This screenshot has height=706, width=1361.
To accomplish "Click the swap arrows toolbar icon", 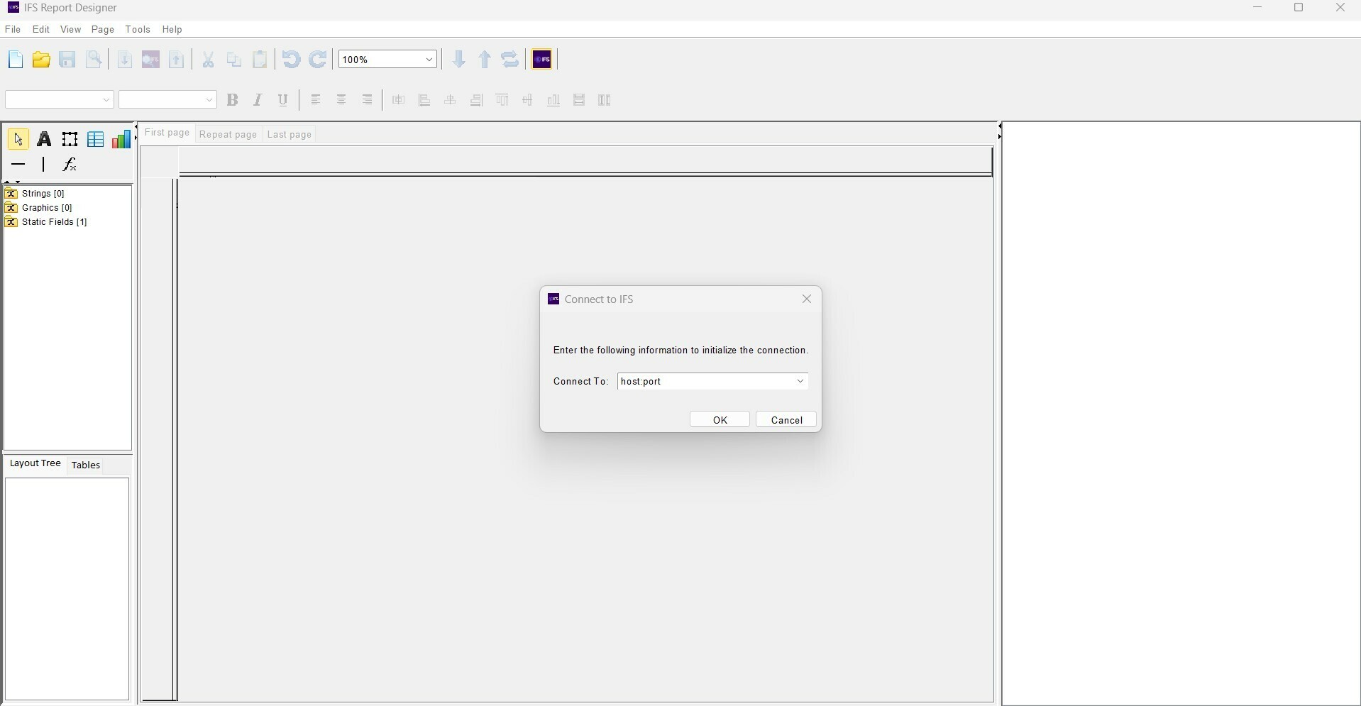I will pyautogui.click(x=510, y=60).
